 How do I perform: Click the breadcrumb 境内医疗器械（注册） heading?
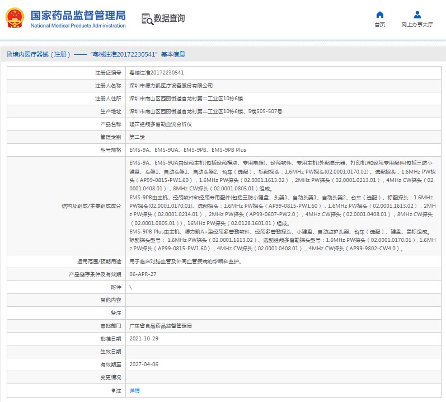41,54
